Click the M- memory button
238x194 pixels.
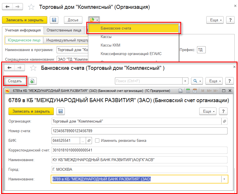pos(216,91)
